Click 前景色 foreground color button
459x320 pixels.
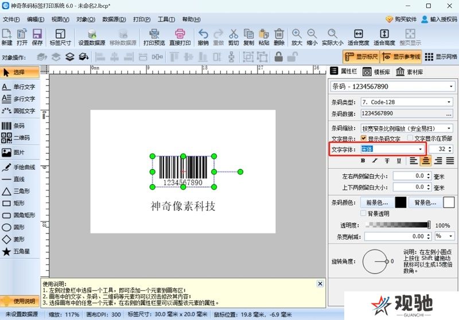(x=377, y=202)
